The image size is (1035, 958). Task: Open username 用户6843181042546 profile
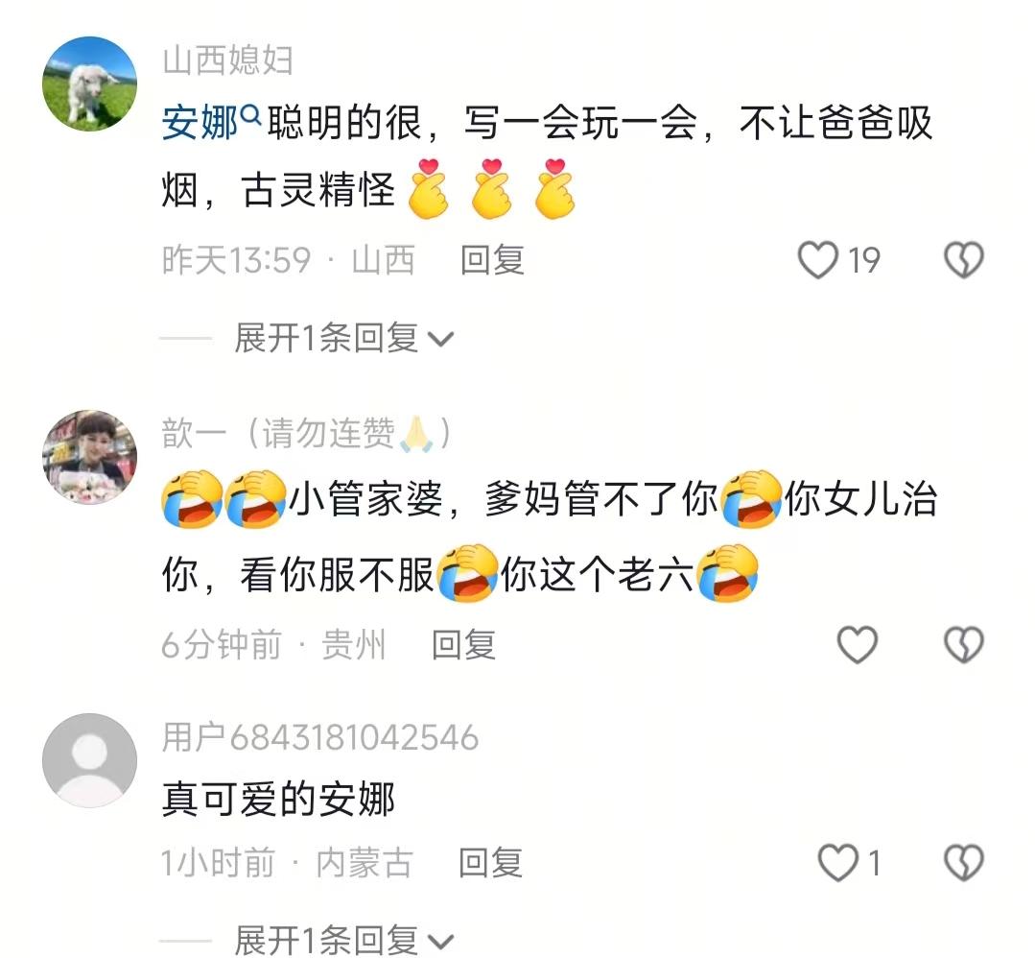coord(320,737)
